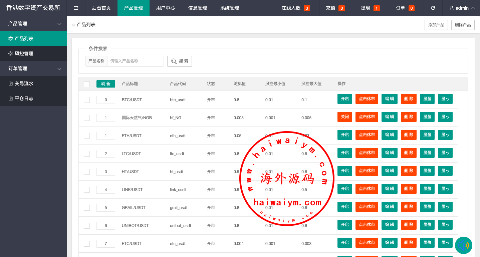Click the magnifier search button

[180, 61]
